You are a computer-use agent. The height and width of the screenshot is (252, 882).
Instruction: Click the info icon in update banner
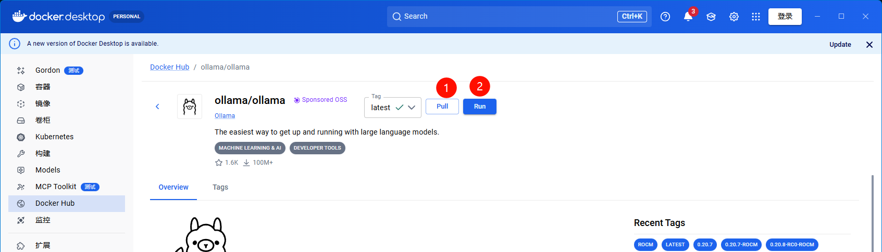[x=15, y=44]
